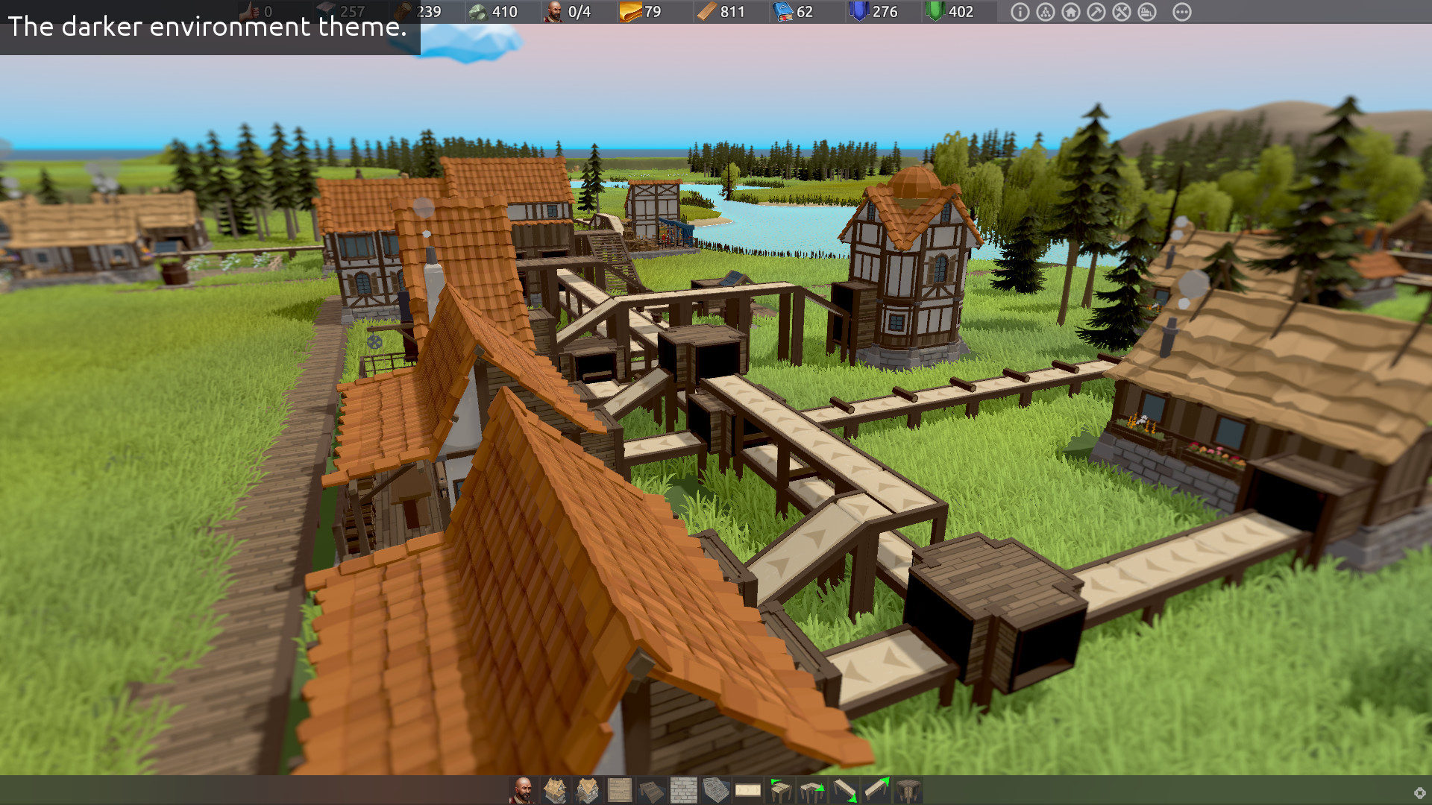Open the tech tree hierarchy icon
1432x805 pixels.
[1046, 12]
